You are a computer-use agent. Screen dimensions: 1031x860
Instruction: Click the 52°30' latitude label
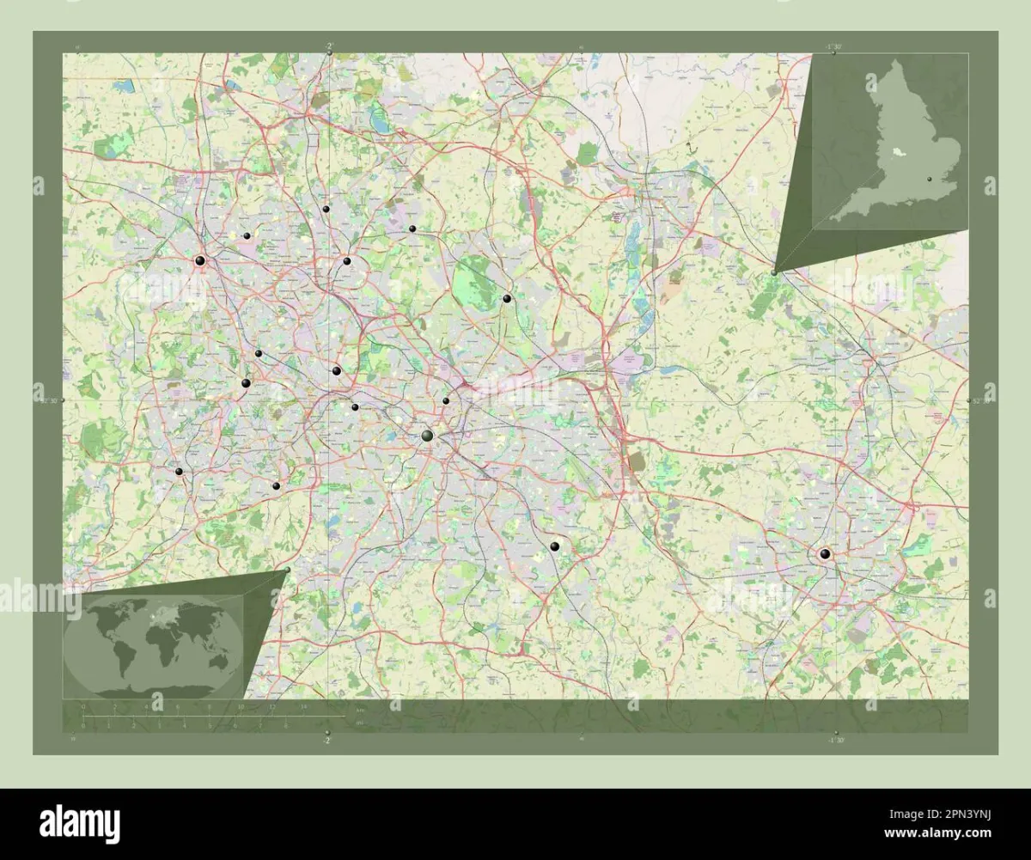click(52, 400)
